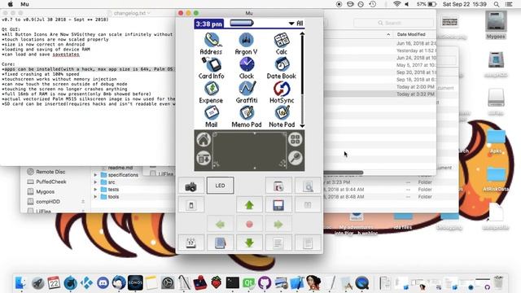
Task: Click the green up arrow button
Action: tap(249, 204)
